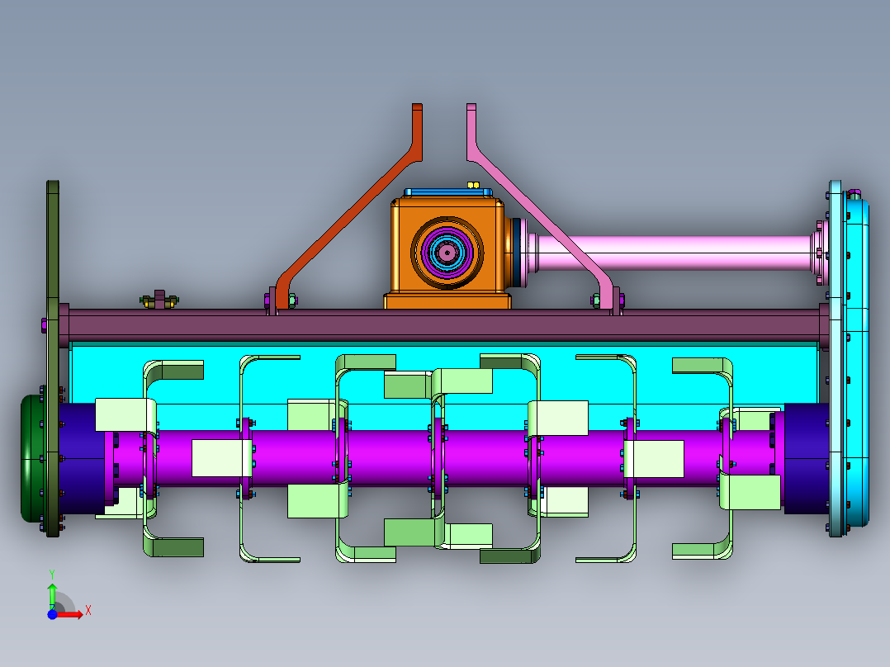The image size is (890, 667).
Task: Select the blue lid on top of the gearbox
Action: tap(447, 192)
